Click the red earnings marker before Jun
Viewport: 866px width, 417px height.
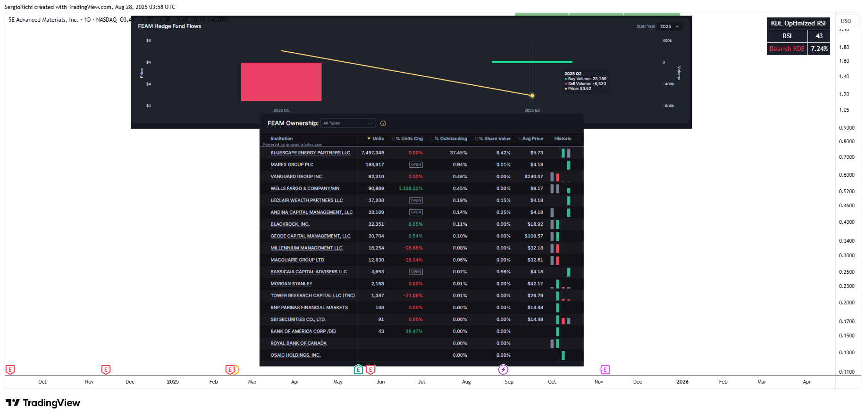coord(370,370)
